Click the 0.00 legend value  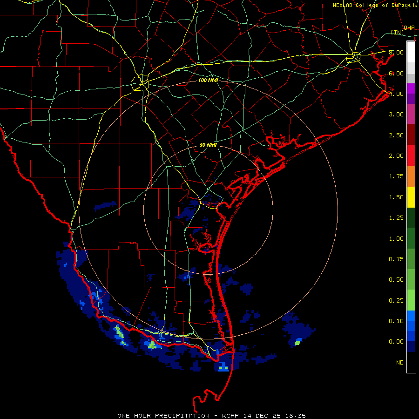(x=396, y=342)
